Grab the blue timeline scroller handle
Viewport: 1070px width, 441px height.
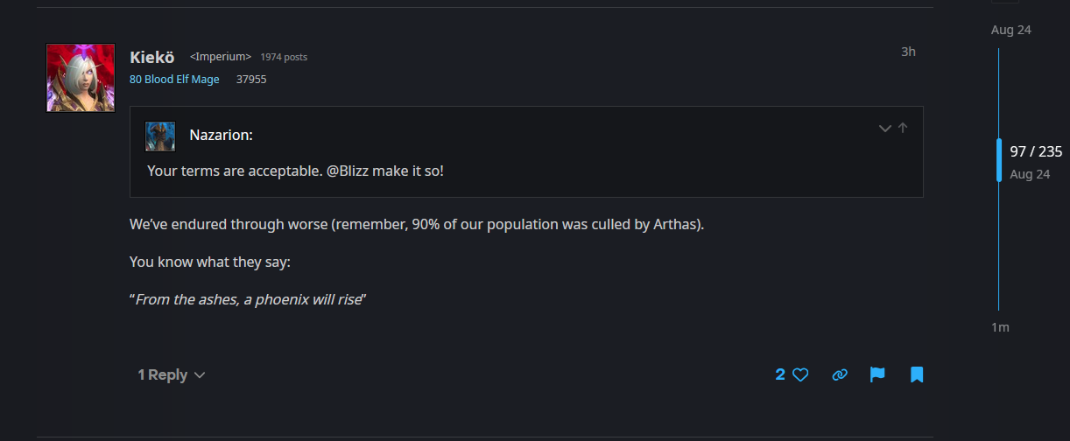pos(999,159)
